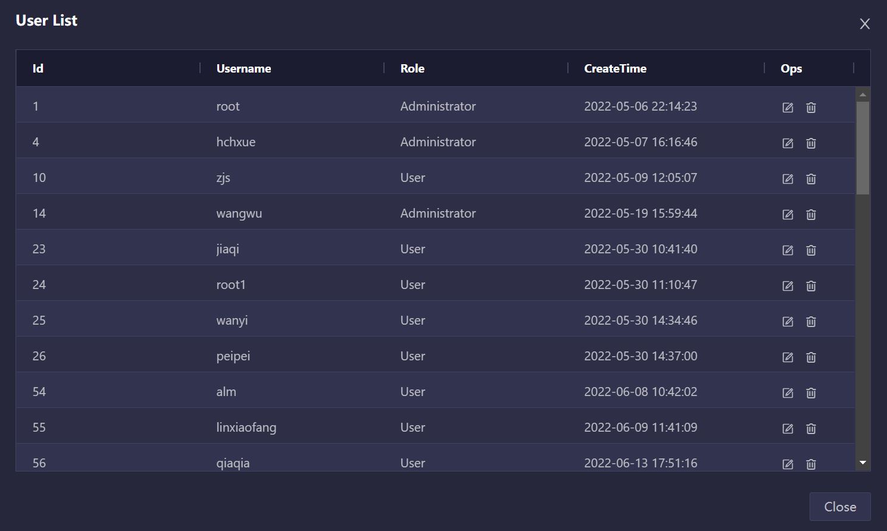
Task: Edit user alm
Action: click(788, 393)
